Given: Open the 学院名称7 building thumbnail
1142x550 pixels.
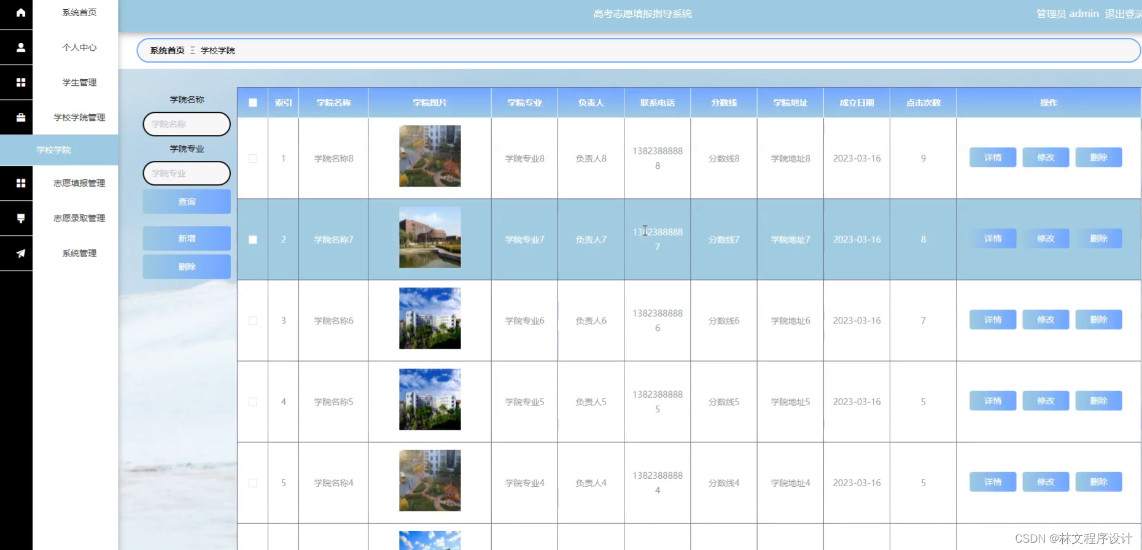Looking at the screenshot, I should point(430,237).
